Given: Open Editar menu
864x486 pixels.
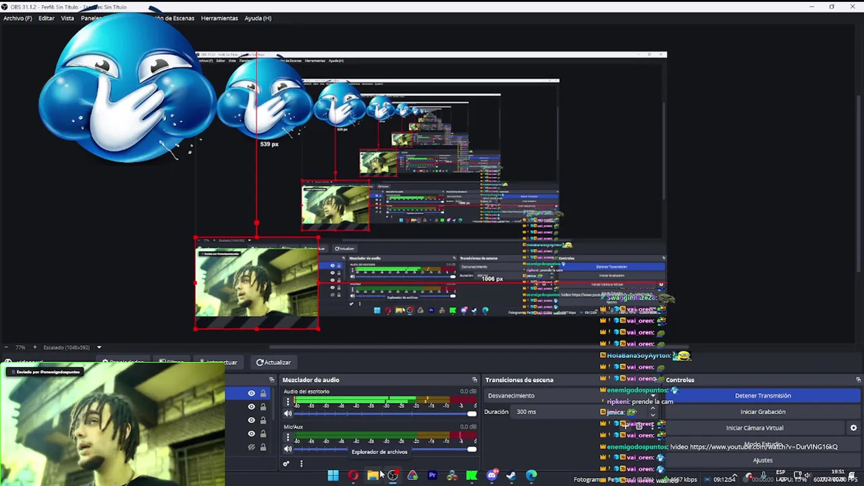Looking at the screenshot, I should [47, 18].
